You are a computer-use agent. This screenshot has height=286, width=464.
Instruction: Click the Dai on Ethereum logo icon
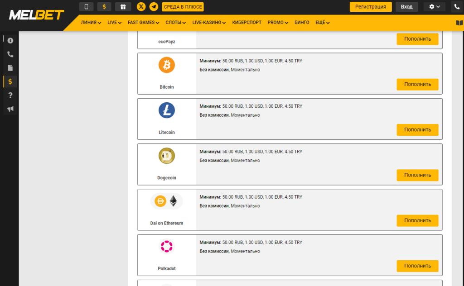(167, 201)
